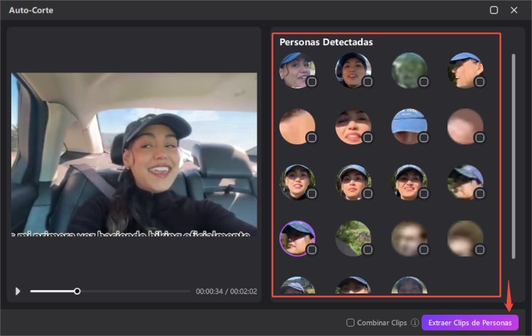Tick checkbox on third pixelated face, fourth row
Image resolution: width=532 pixels, height=336 pixels.
[x=424, y=250]
